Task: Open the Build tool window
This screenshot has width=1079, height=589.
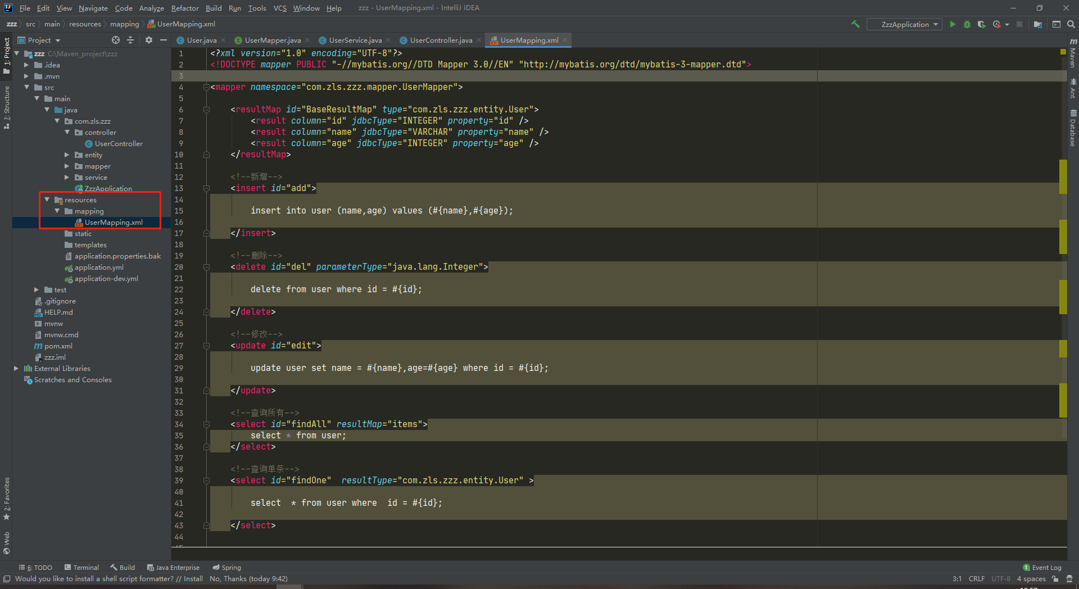Action: coord(123,568)
